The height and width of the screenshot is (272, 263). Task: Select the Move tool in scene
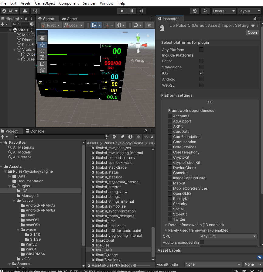pos(42,45)
